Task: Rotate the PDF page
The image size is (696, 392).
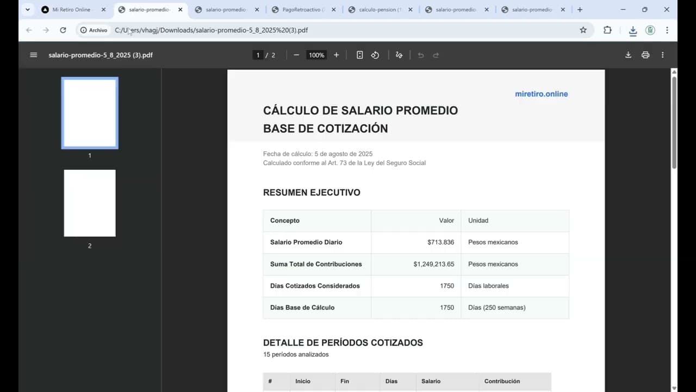Action: tap(375, 54)
